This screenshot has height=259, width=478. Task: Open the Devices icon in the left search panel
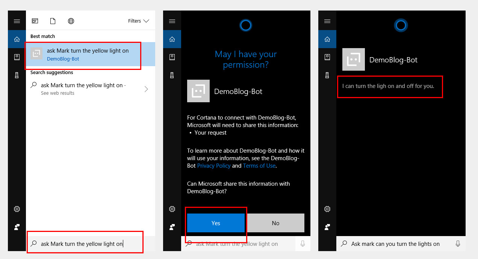pyautogui.click(x=17, y=75)
